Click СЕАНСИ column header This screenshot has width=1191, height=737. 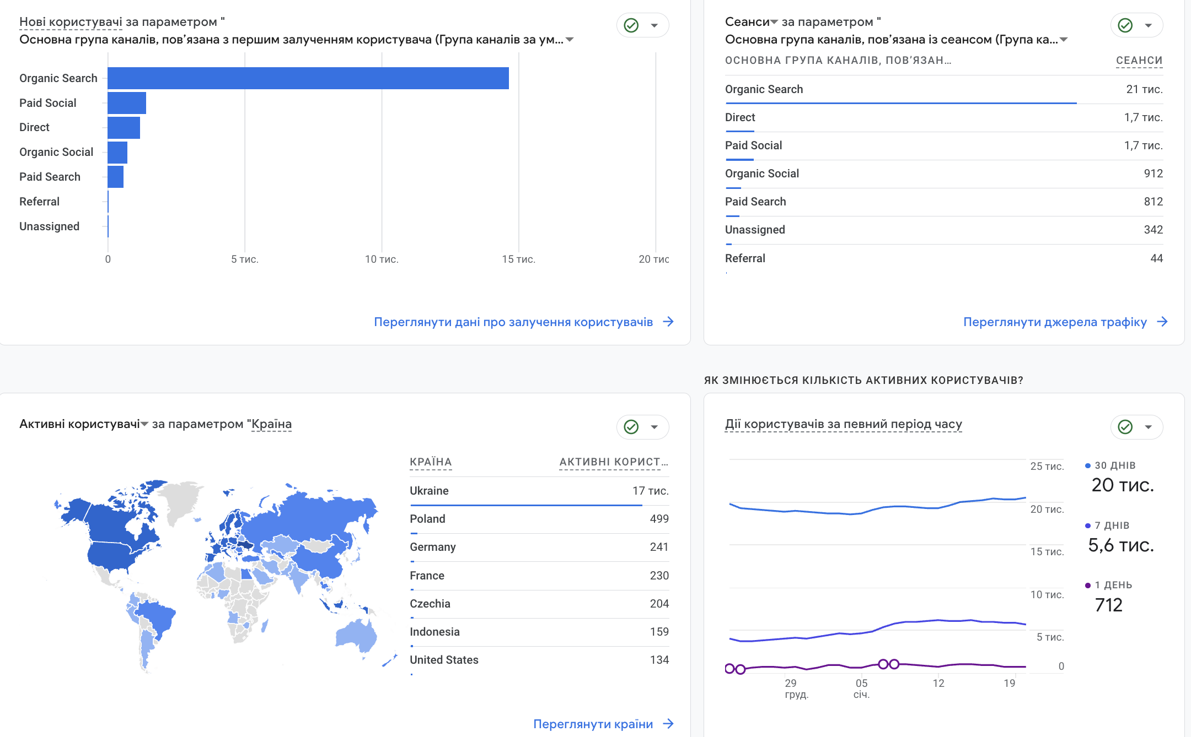point(1139,60)
